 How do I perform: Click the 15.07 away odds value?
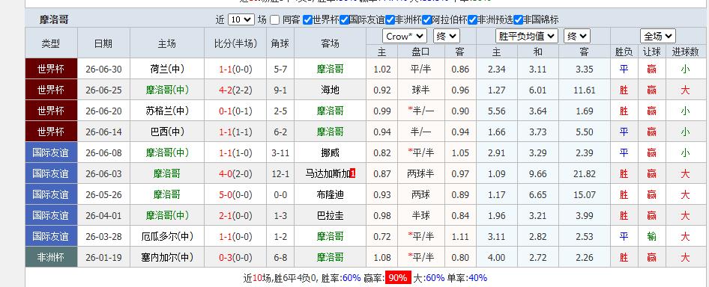[584, 194]
